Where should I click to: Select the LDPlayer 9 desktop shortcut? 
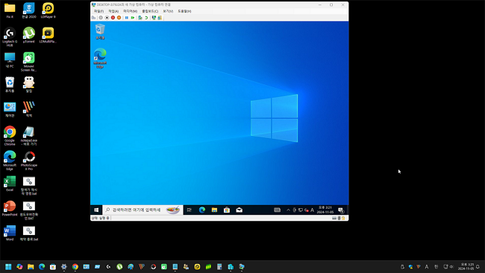pyautogui.click(x=48, y=10)
